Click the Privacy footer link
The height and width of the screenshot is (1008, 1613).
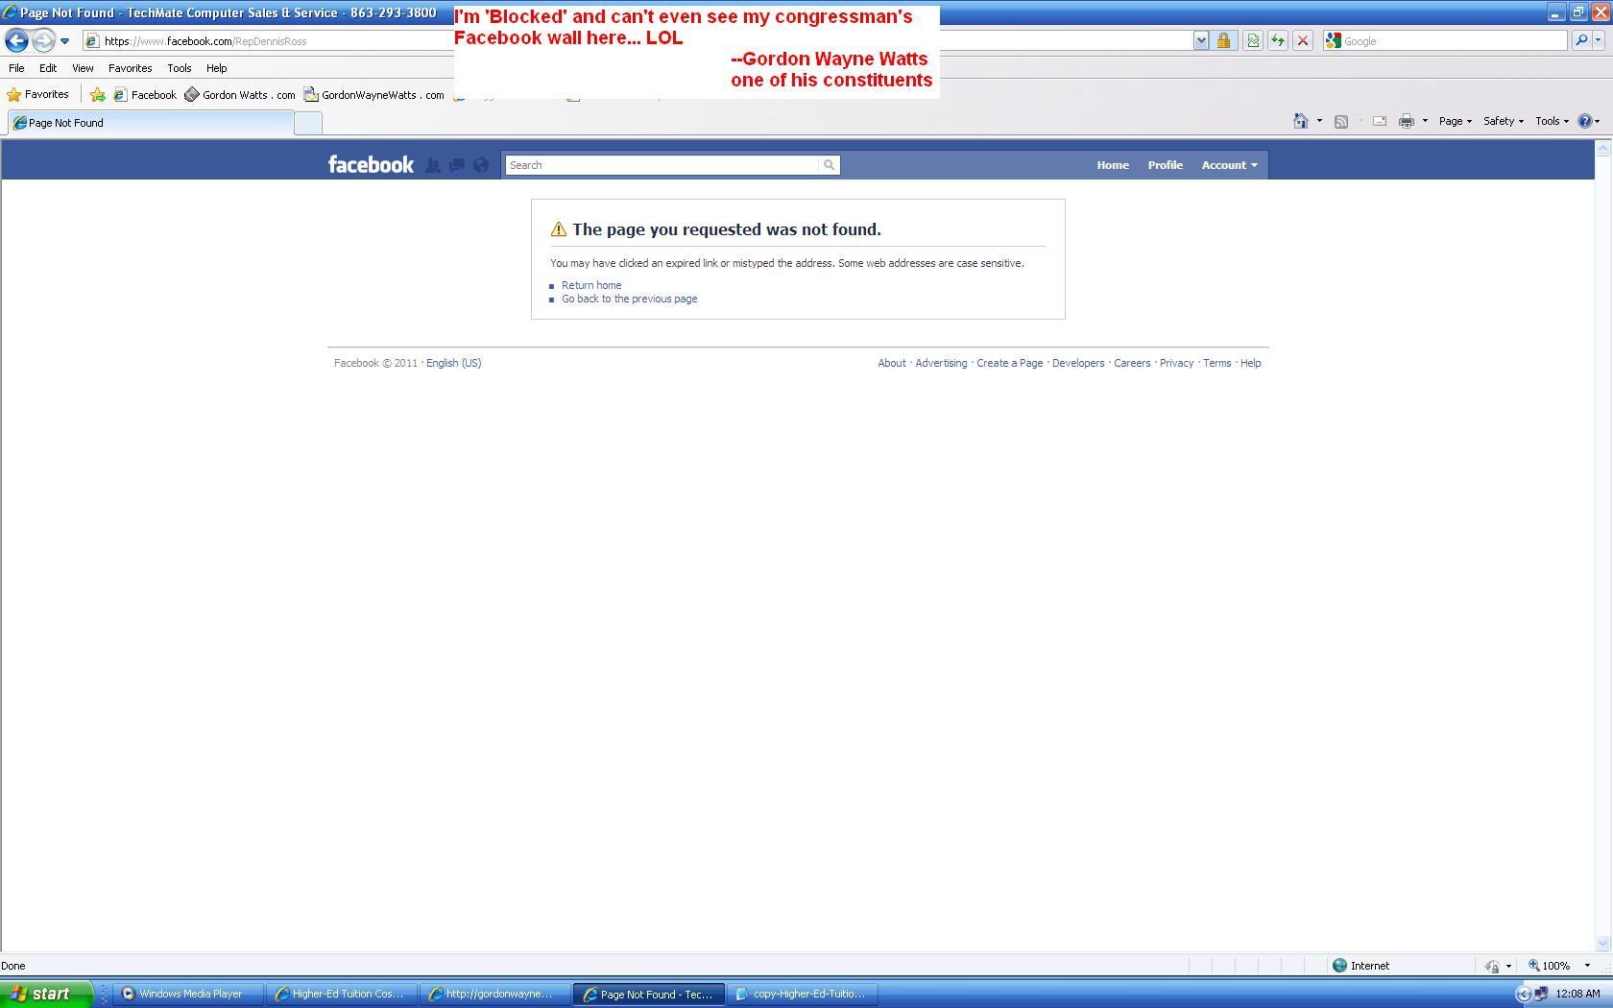[1176, 363]
